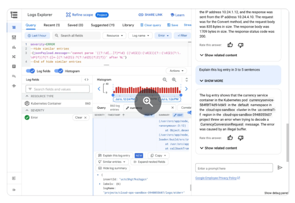This screenshot has width=295, height=203.
Task: Switch to the Library tab
Action: [x=128, y=25]
